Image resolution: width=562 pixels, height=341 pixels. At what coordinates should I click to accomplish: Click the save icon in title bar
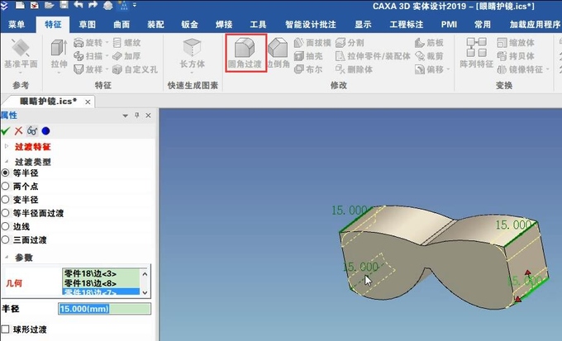tap(64, 5)
